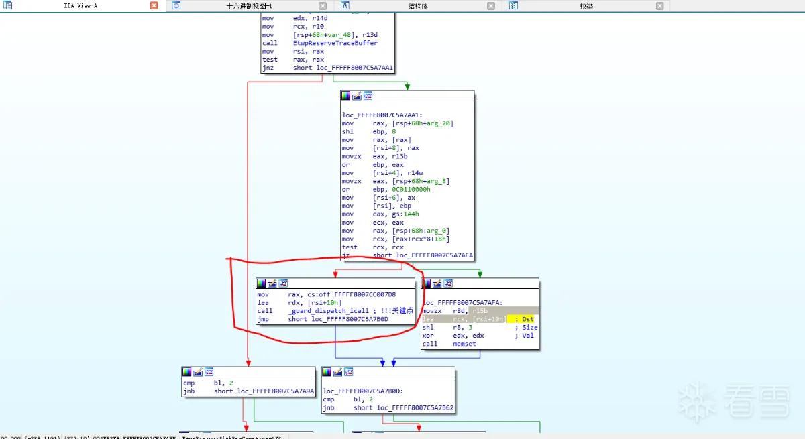Switch to the 枚举 tab
Screen dimensions: 805x439
tap(586, 6)
